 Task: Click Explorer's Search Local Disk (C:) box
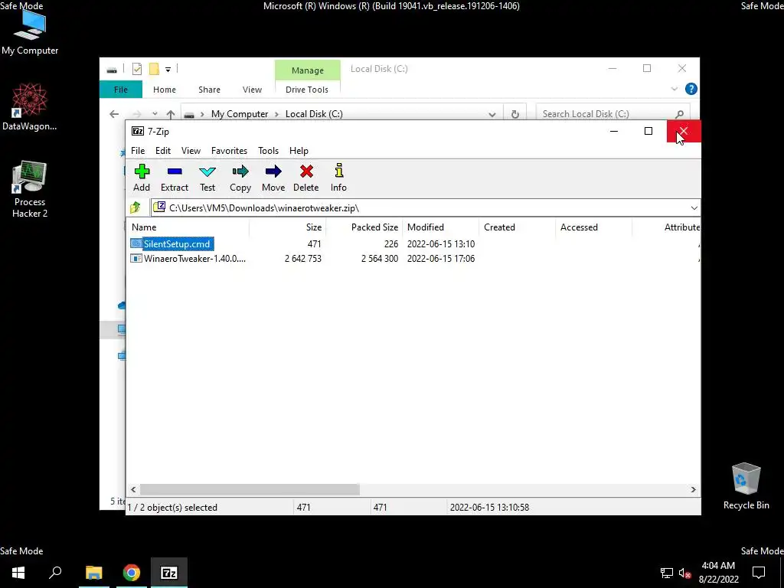tap(613, 114)
